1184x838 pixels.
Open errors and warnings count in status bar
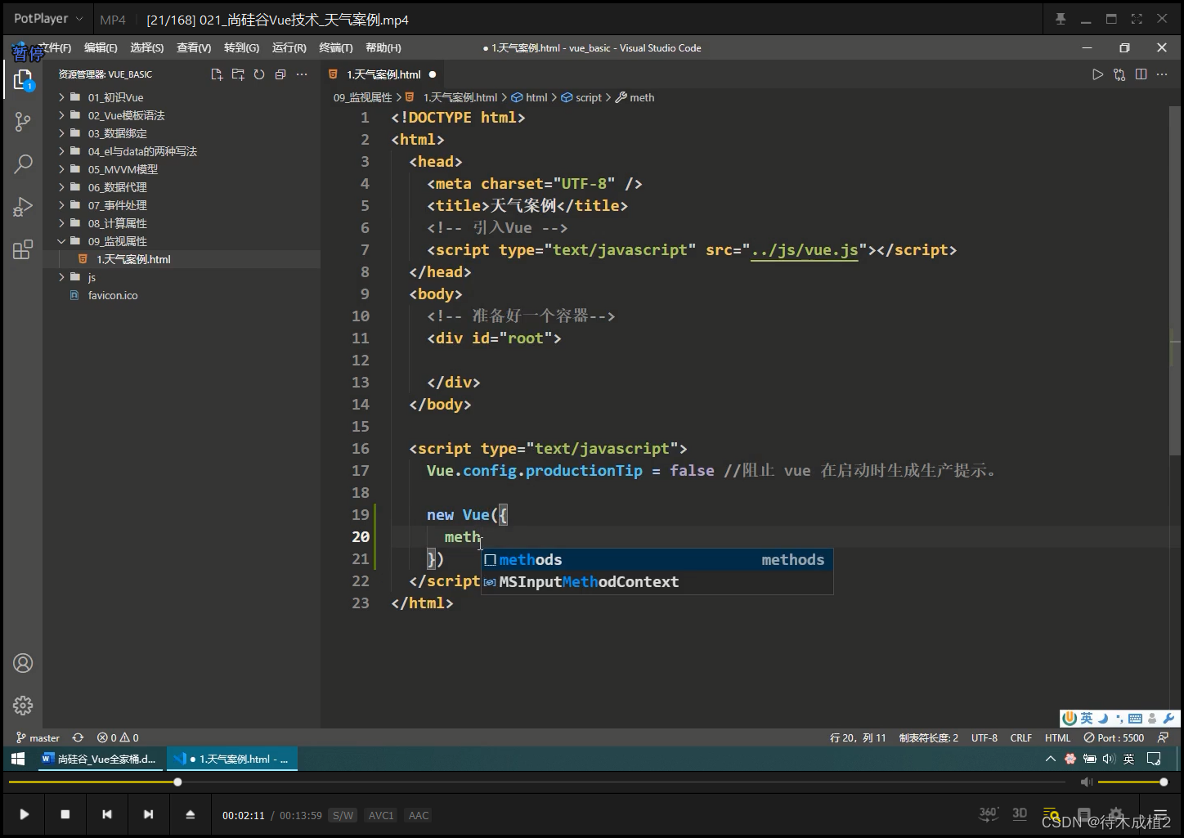tap(118, 737)
